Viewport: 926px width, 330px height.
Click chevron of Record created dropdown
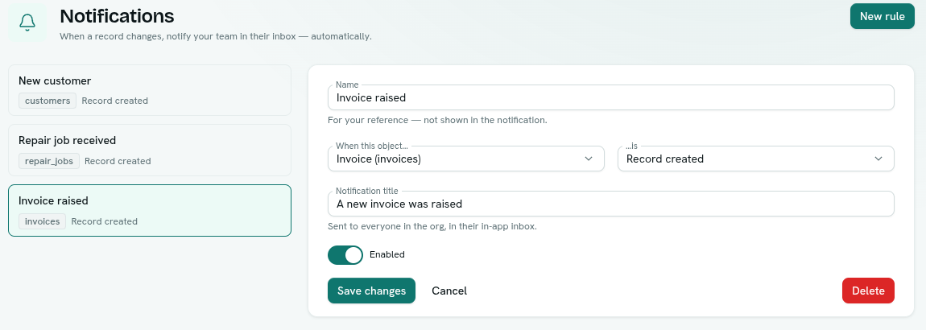click(x=878, y=159)
